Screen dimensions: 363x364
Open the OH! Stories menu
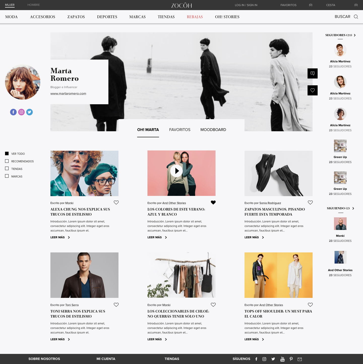227,17
